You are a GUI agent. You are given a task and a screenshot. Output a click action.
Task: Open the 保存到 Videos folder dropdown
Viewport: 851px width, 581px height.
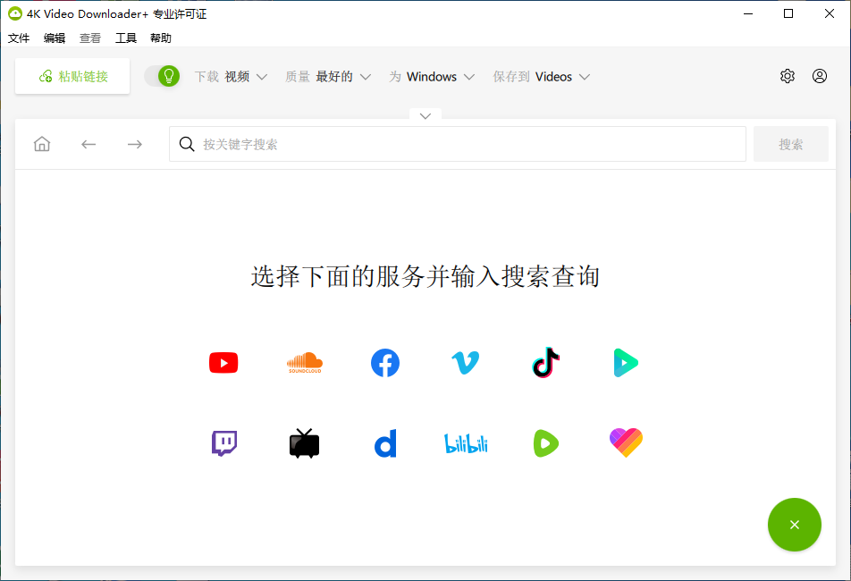[541, 77]
